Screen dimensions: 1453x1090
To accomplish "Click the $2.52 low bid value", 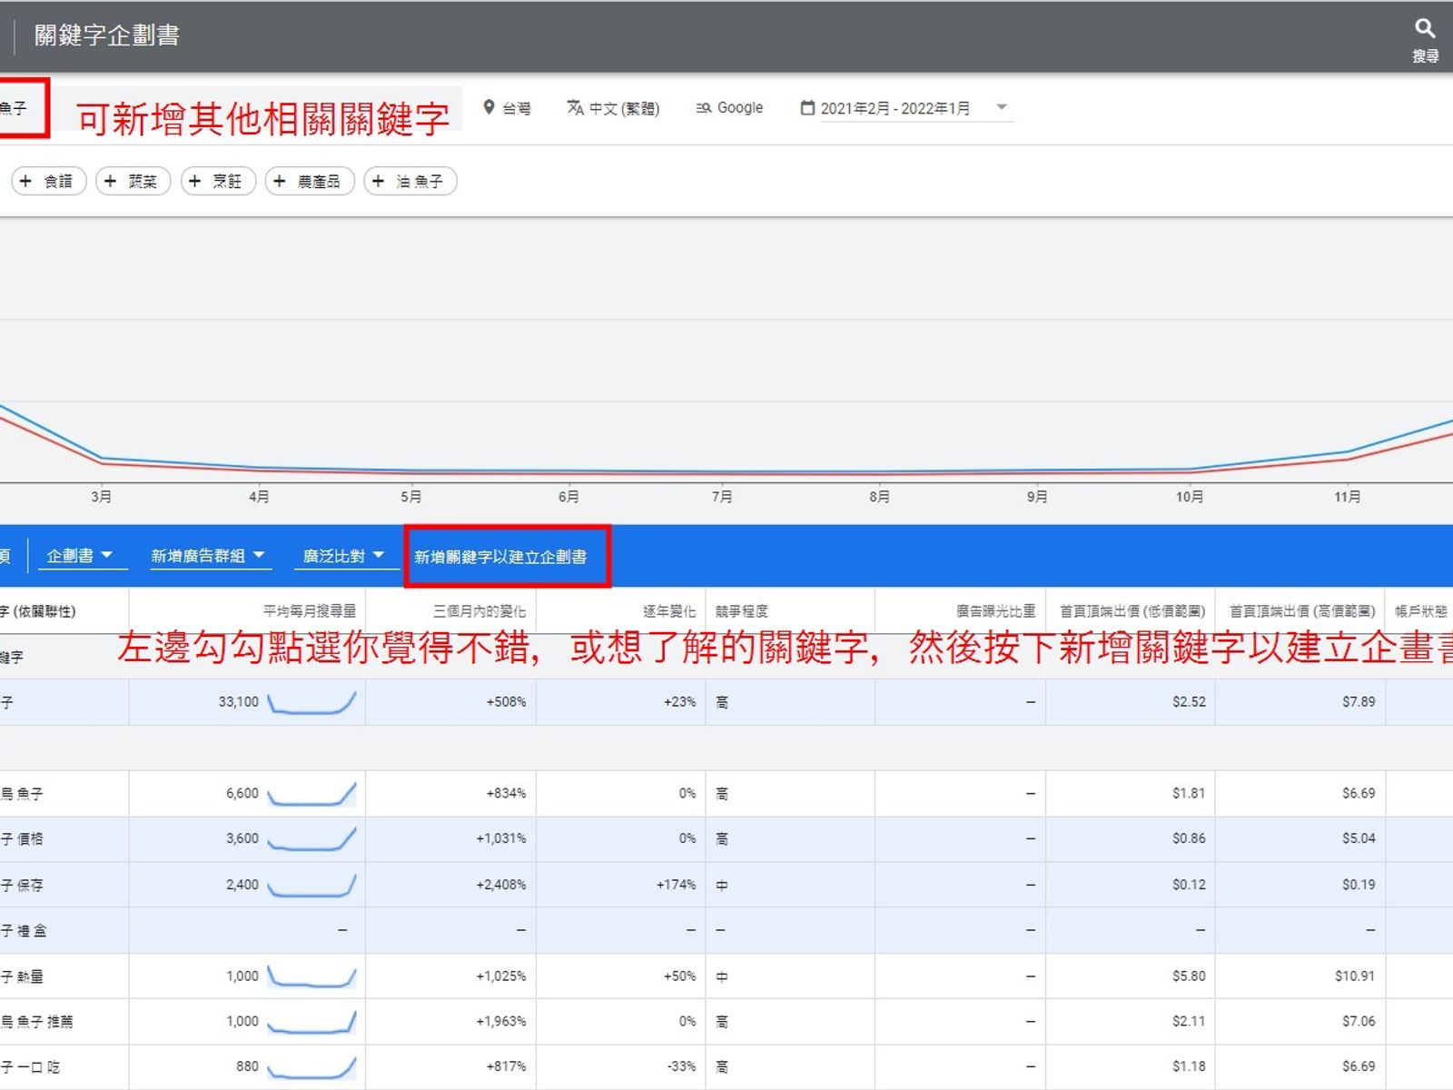I will coord(1189,702).
